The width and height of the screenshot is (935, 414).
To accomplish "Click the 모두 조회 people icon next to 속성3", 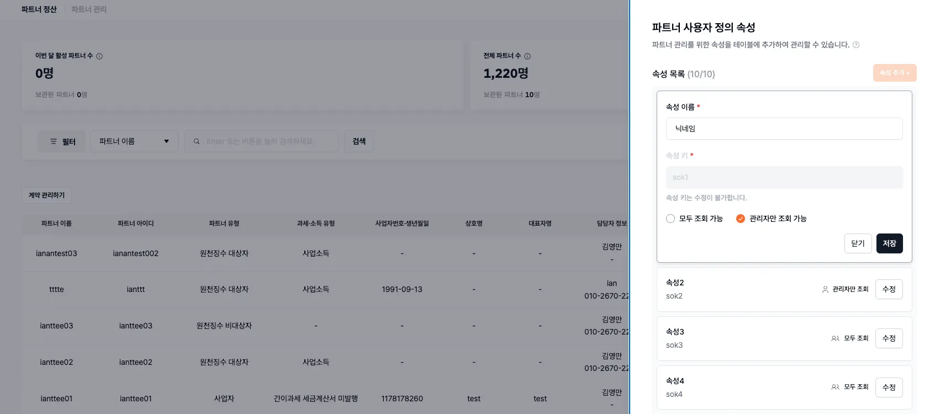I will [x=834, y=338].
